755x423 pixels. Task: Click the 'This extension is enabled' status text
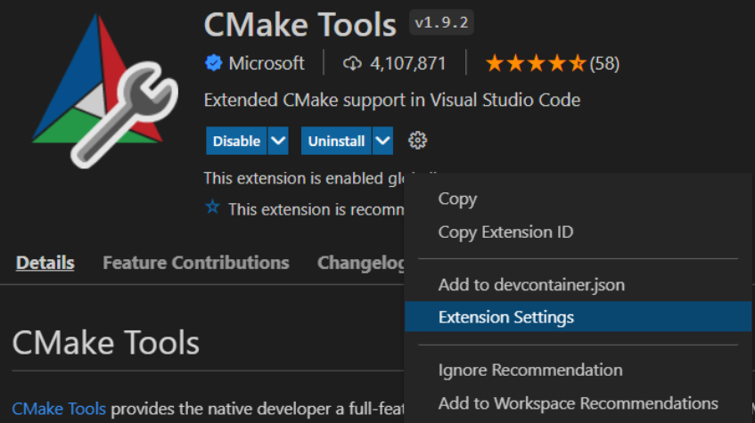304,178
